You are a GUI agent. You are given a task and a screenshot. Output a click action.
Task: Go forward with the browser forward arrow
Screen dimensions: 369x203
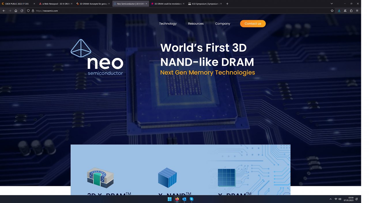click(x=10, y=11)
